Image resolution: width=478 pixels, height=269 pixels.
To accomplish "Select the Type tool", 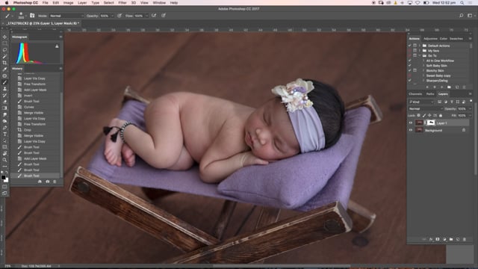I will coord(4,134).
